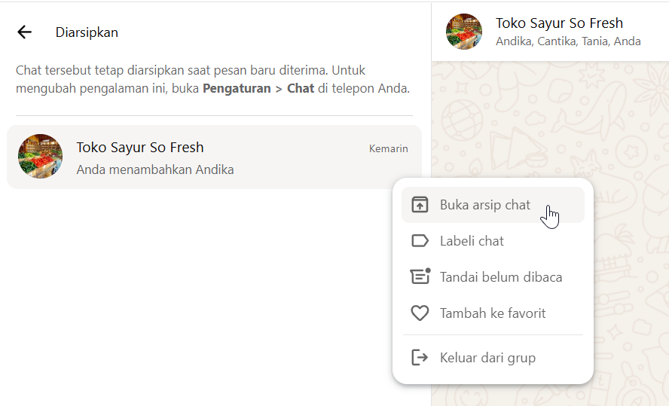This screenshot has height=406, width=669.
Task: Choose the "Labeli chat" menu text
Action: click(472, 241)
